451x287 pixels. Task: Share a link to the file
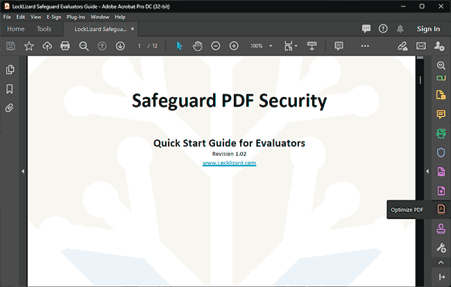402,46
